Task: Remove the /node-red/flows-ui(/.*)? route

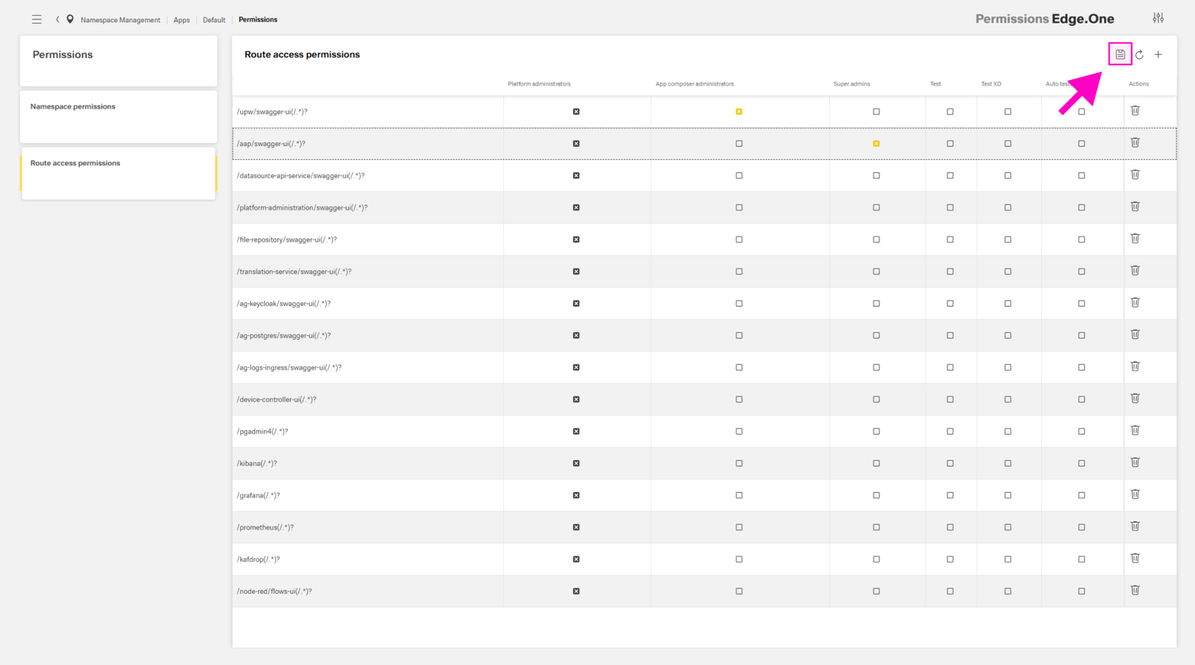Action: pyautogui.click(x=1135, y=590)
